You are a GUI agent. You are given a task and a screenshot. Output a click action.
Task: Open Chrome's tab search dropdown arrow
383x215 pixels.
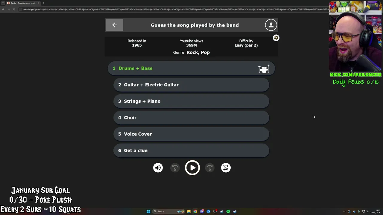coord(3,3)
